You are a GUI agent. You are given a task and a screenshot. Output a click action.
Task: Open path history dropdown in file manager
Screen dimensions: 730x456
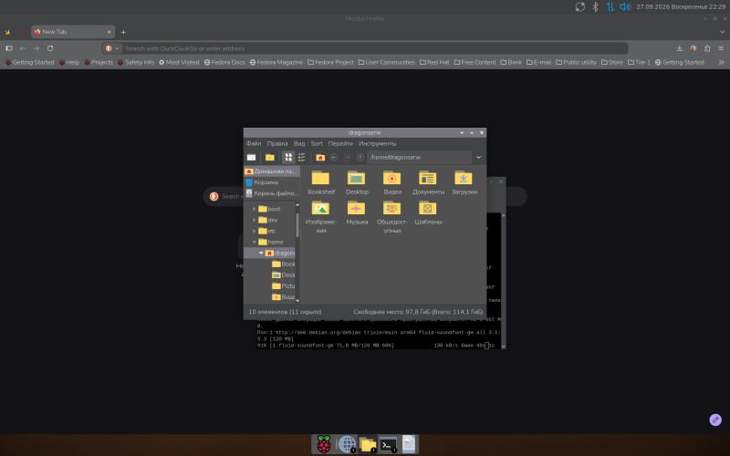coord(478,157)
